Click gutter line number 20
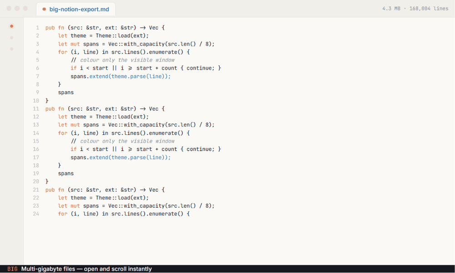 pyautogui.click(x=36, y=182)
